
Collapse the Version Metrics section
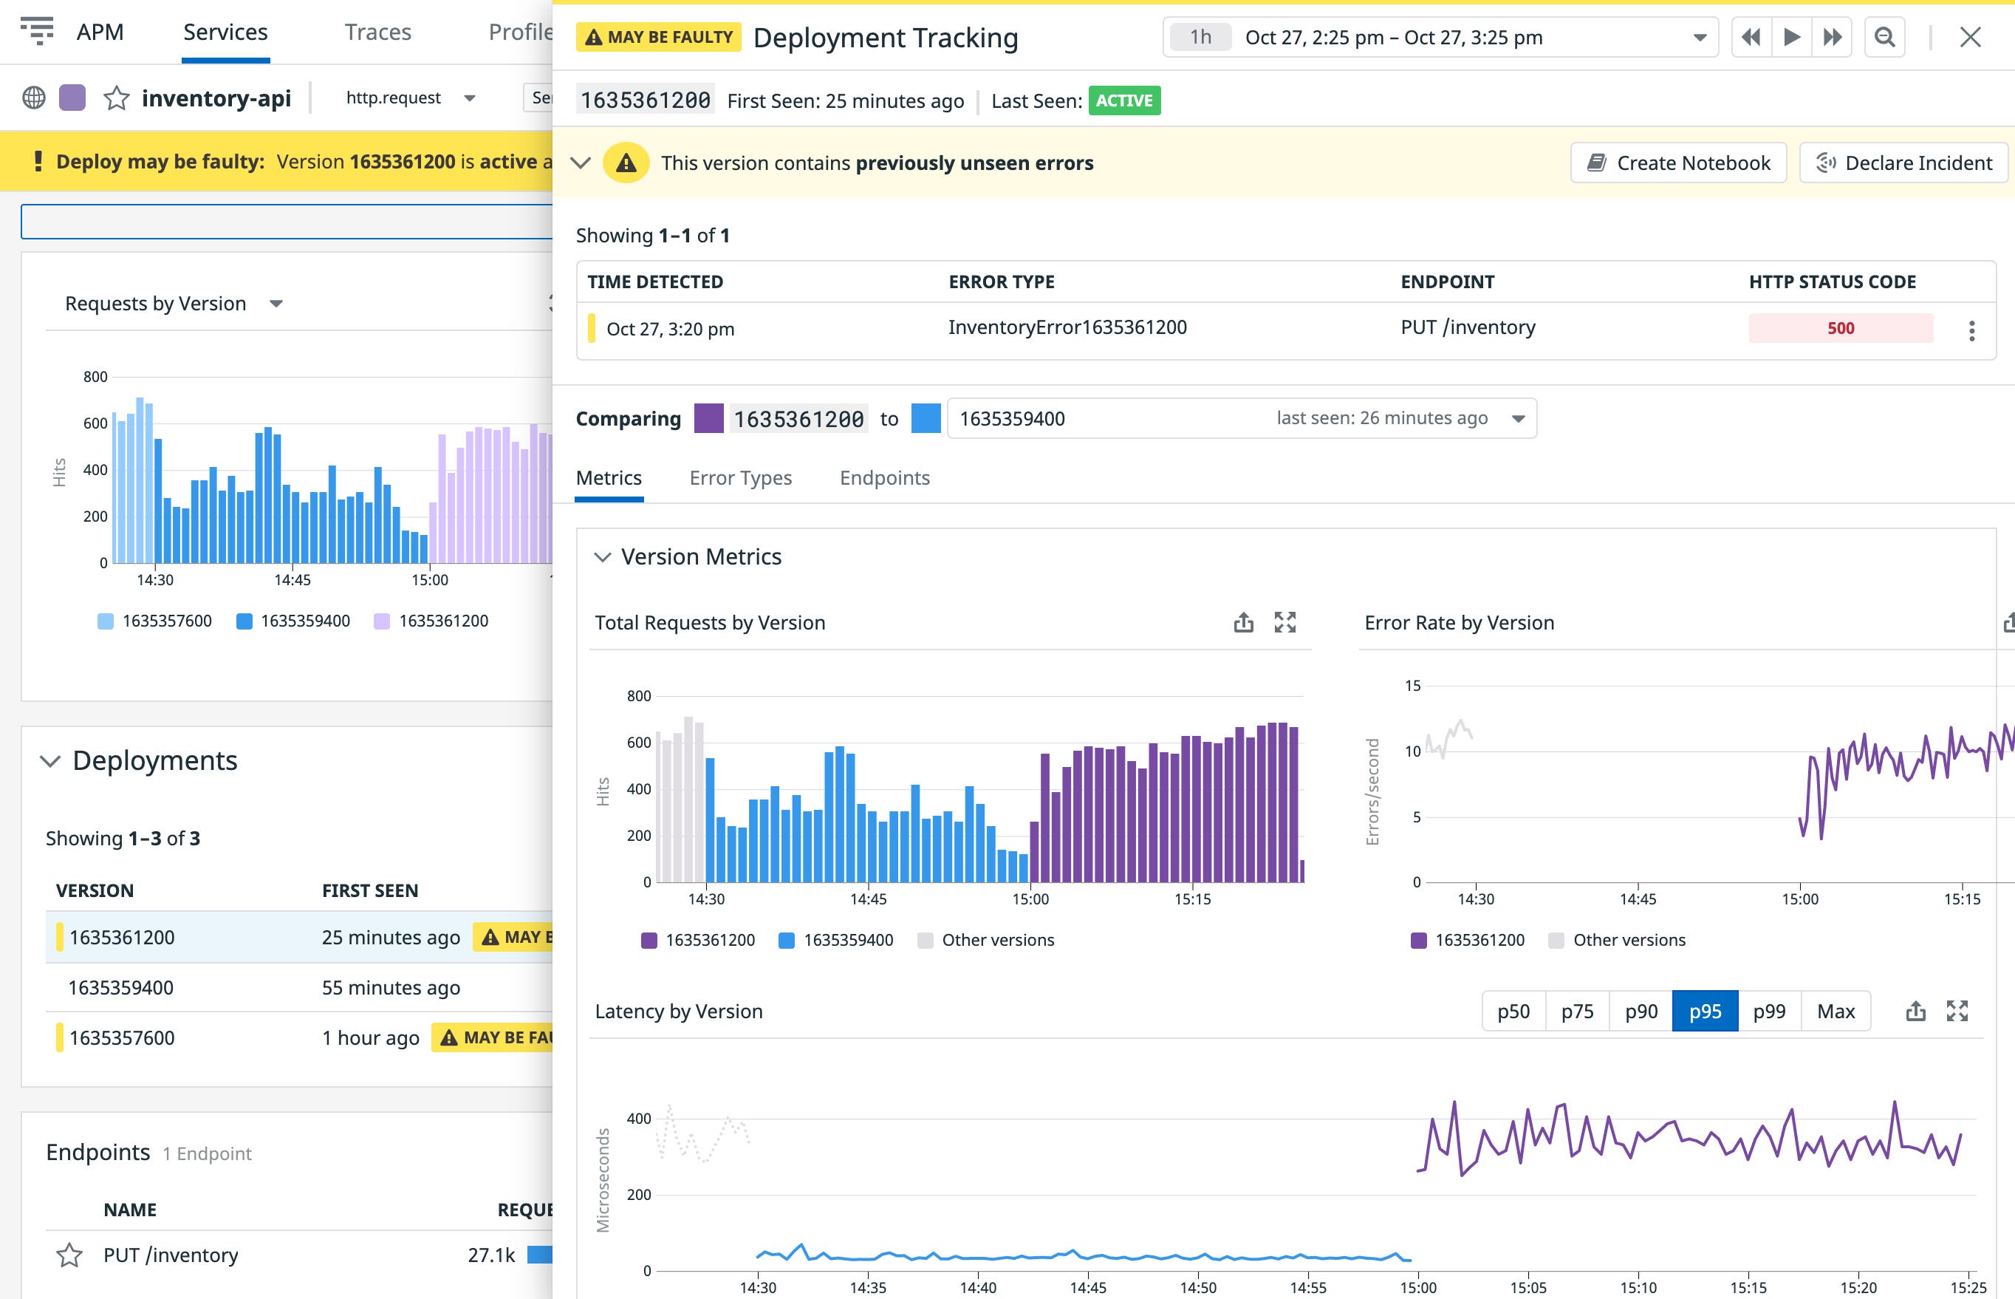(602, 556)
